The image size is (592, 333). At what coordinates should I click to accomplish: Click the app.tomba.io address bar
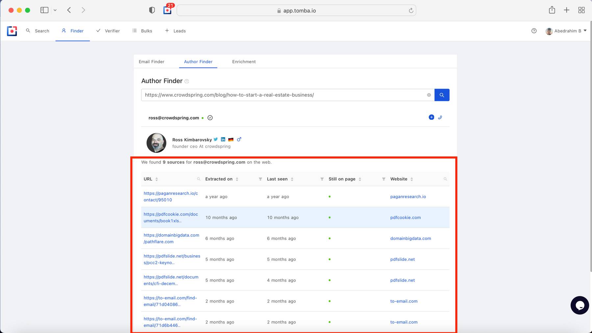[x=296, y=10]
